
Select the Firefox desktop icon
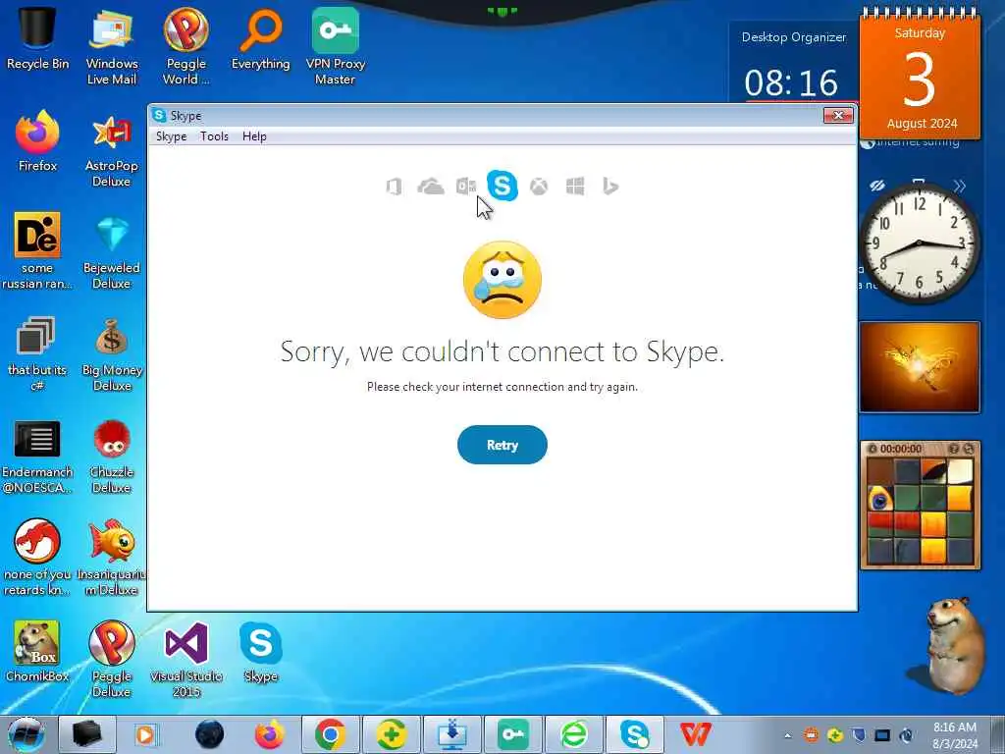click(x=37, y=141)
